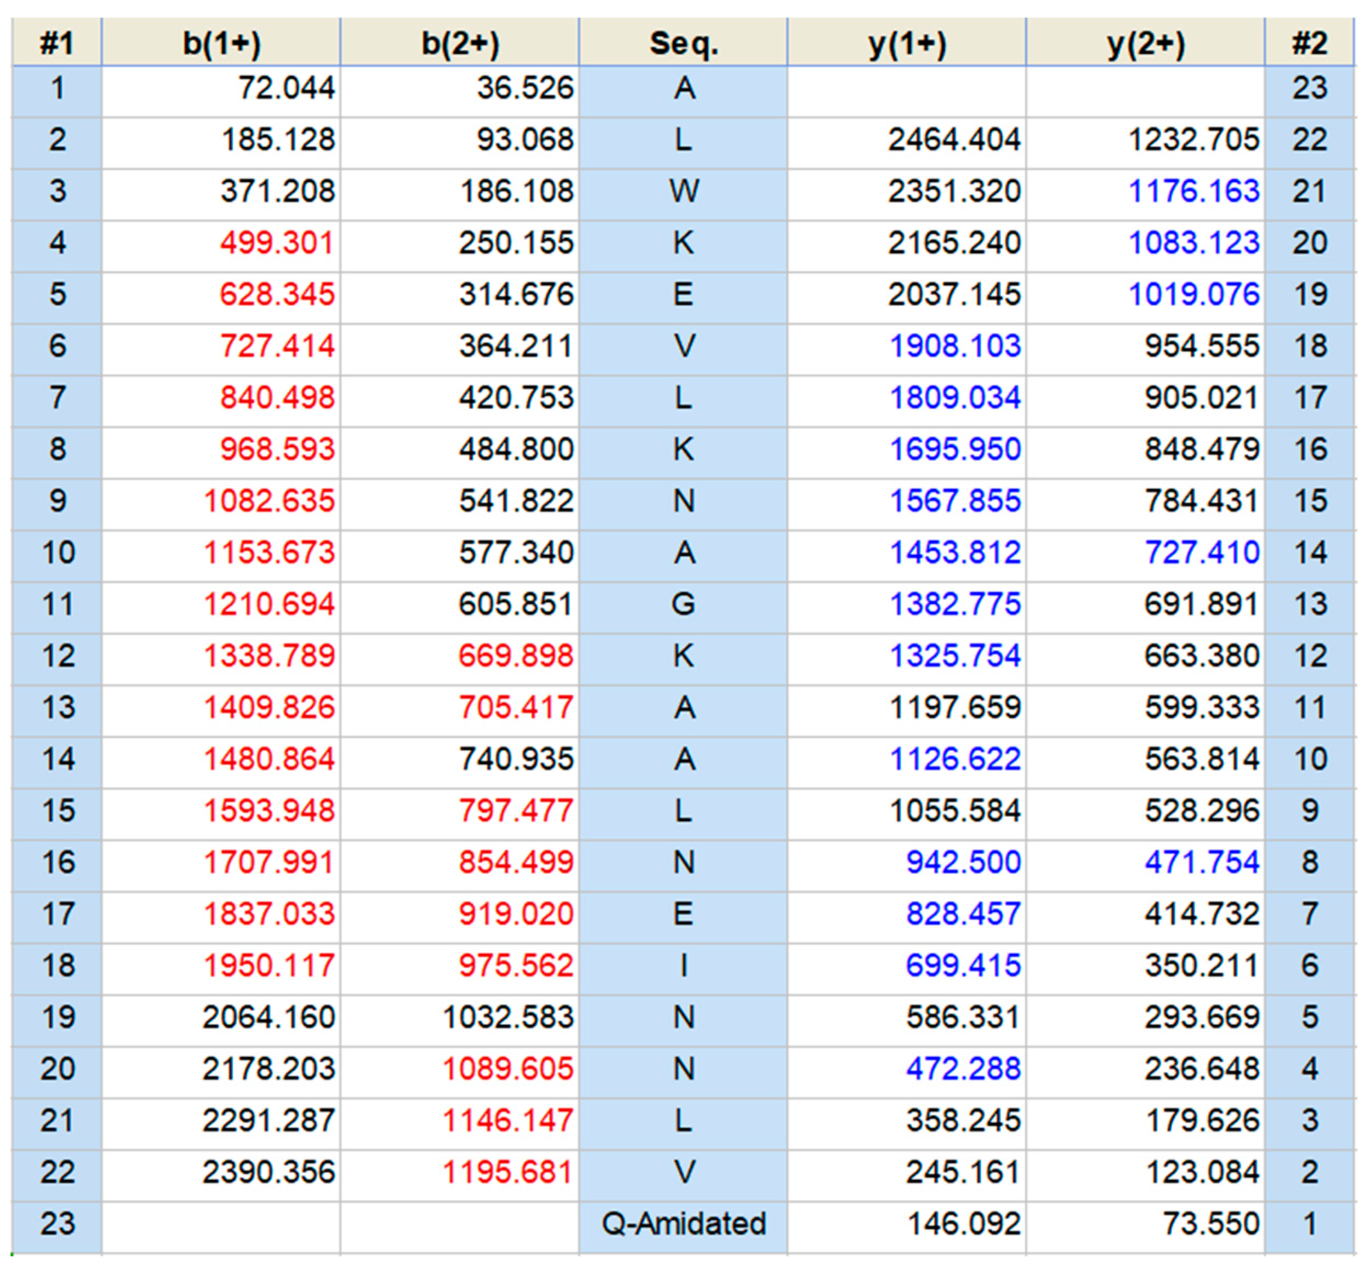The height and width of the screenshot is (1273, 1369).
Task: Select the blue y(2+) value 727.410
Action: 1202,553
